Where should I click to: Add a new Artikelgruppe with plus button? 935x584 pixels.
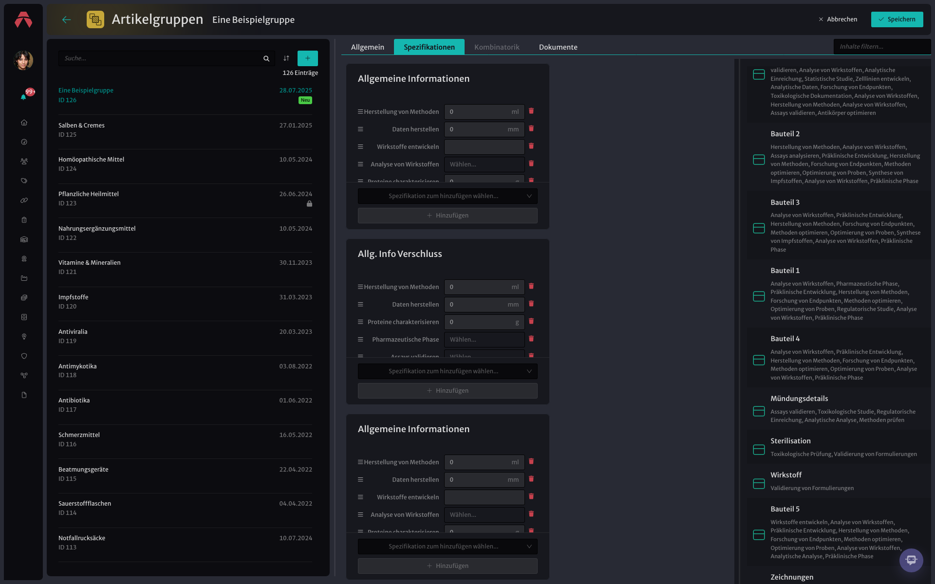click(308, 58)
